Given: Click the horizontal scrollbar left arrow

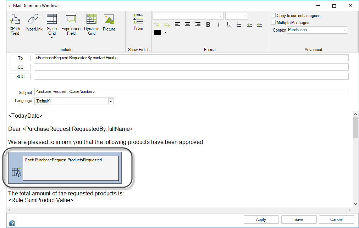Looking at the screenshot, I should tap(9, 210).
